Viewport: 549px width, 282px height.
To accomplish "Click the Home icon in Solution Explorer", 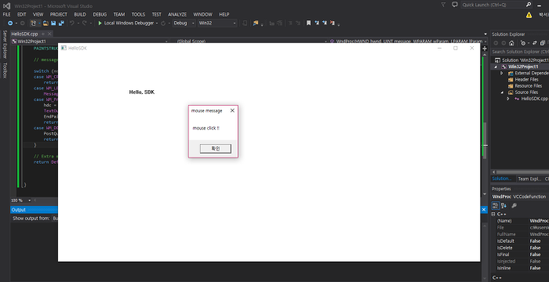I will click(511, 43).
